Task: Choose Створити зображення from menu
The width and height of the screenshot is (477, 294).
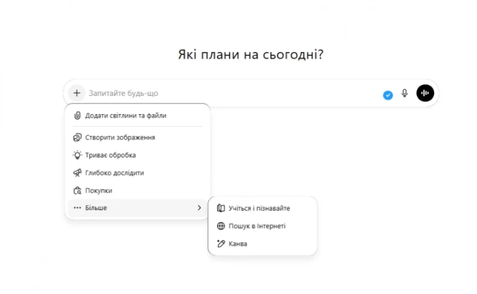Action: click(120, 137)
